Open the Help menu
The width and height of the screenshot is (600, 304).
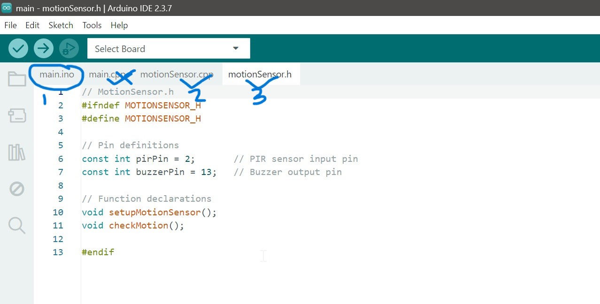tap(119, 25)
